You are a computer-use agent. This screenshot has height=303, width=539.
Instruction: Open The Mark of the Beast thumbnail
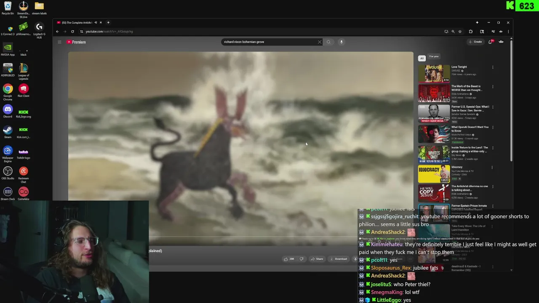[434, 93]
